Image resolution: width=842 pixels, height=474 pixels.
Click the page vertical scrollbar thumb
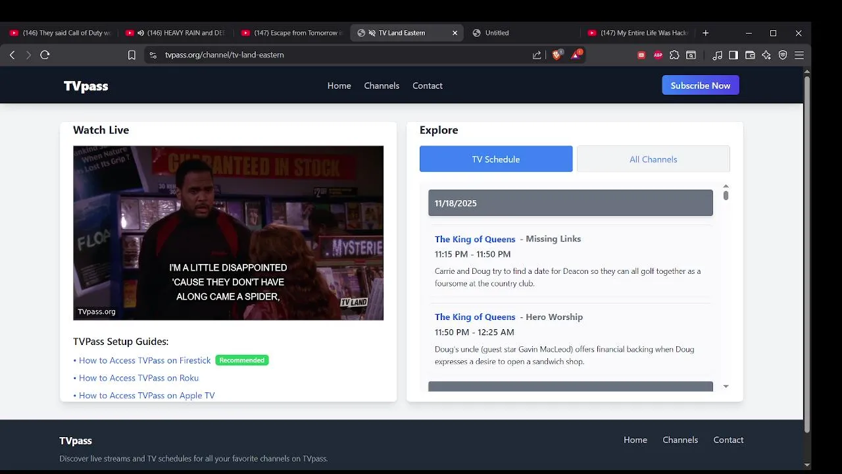tap(807, 254)
